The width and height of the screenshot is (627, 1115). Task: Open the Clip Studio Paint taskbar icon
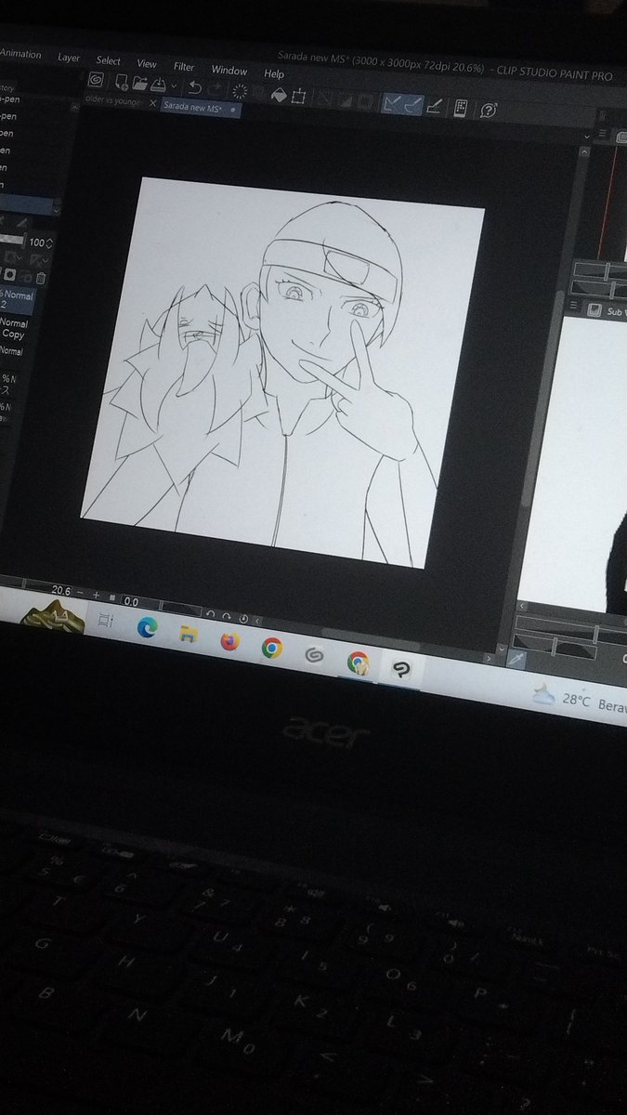coord(401,668)
